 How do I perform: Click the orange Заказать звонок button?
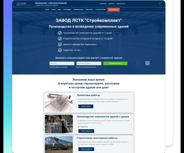click(x=113, y=10)
